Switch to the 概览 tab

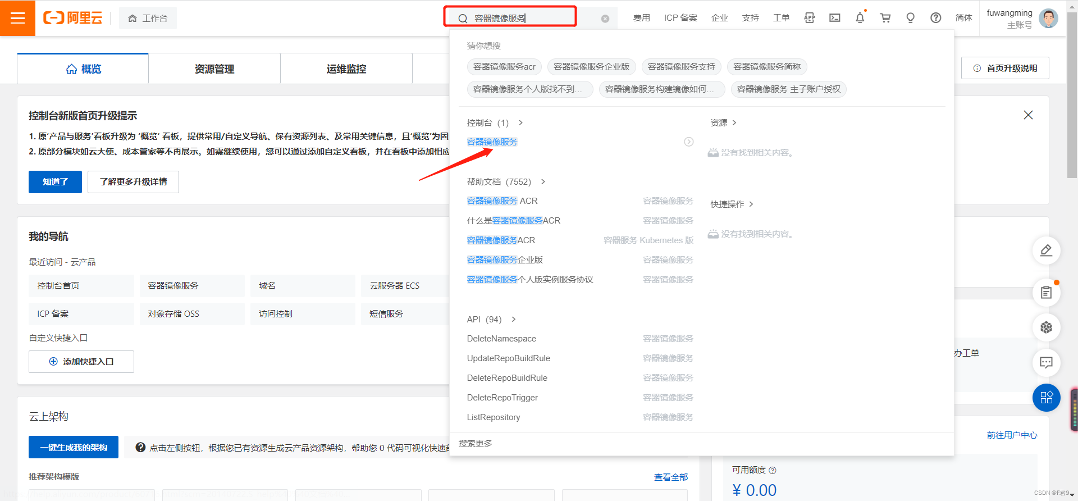(83, 69)
